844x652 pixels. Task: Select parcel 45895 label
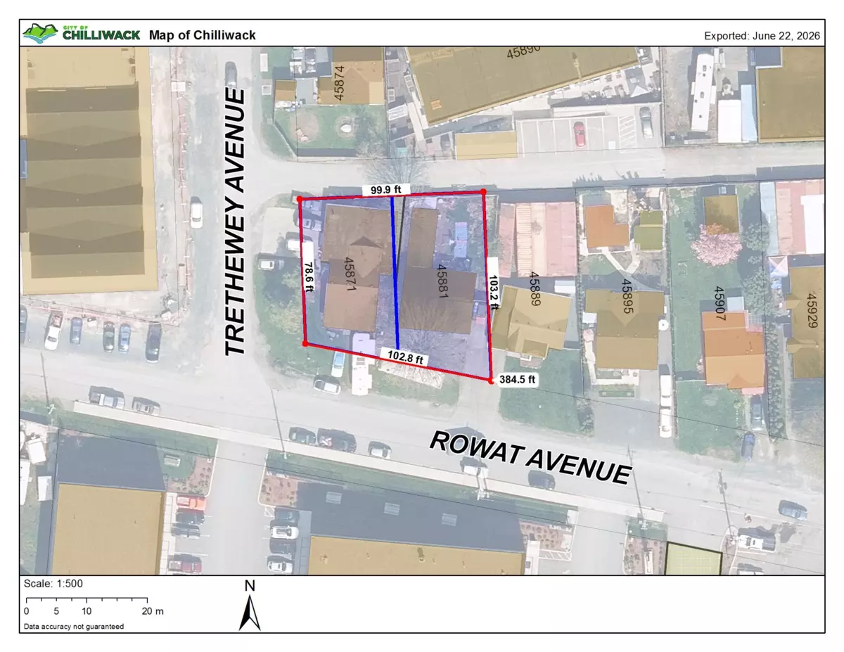pos(625,296)
